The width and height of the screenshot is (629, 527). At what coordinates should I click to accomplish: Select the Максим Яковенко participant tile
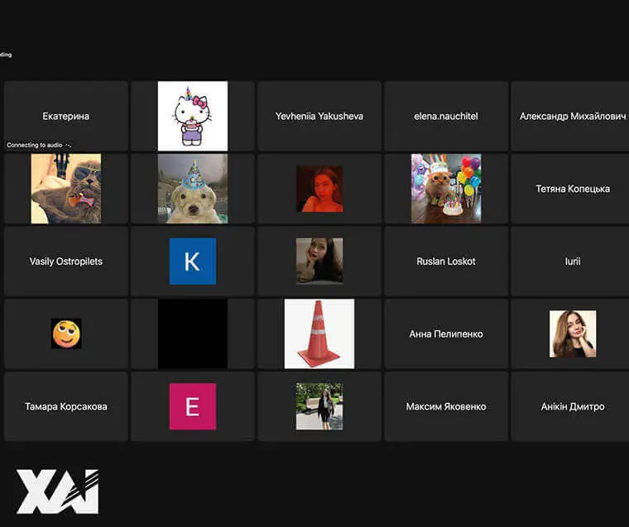(x=445, y=406)
